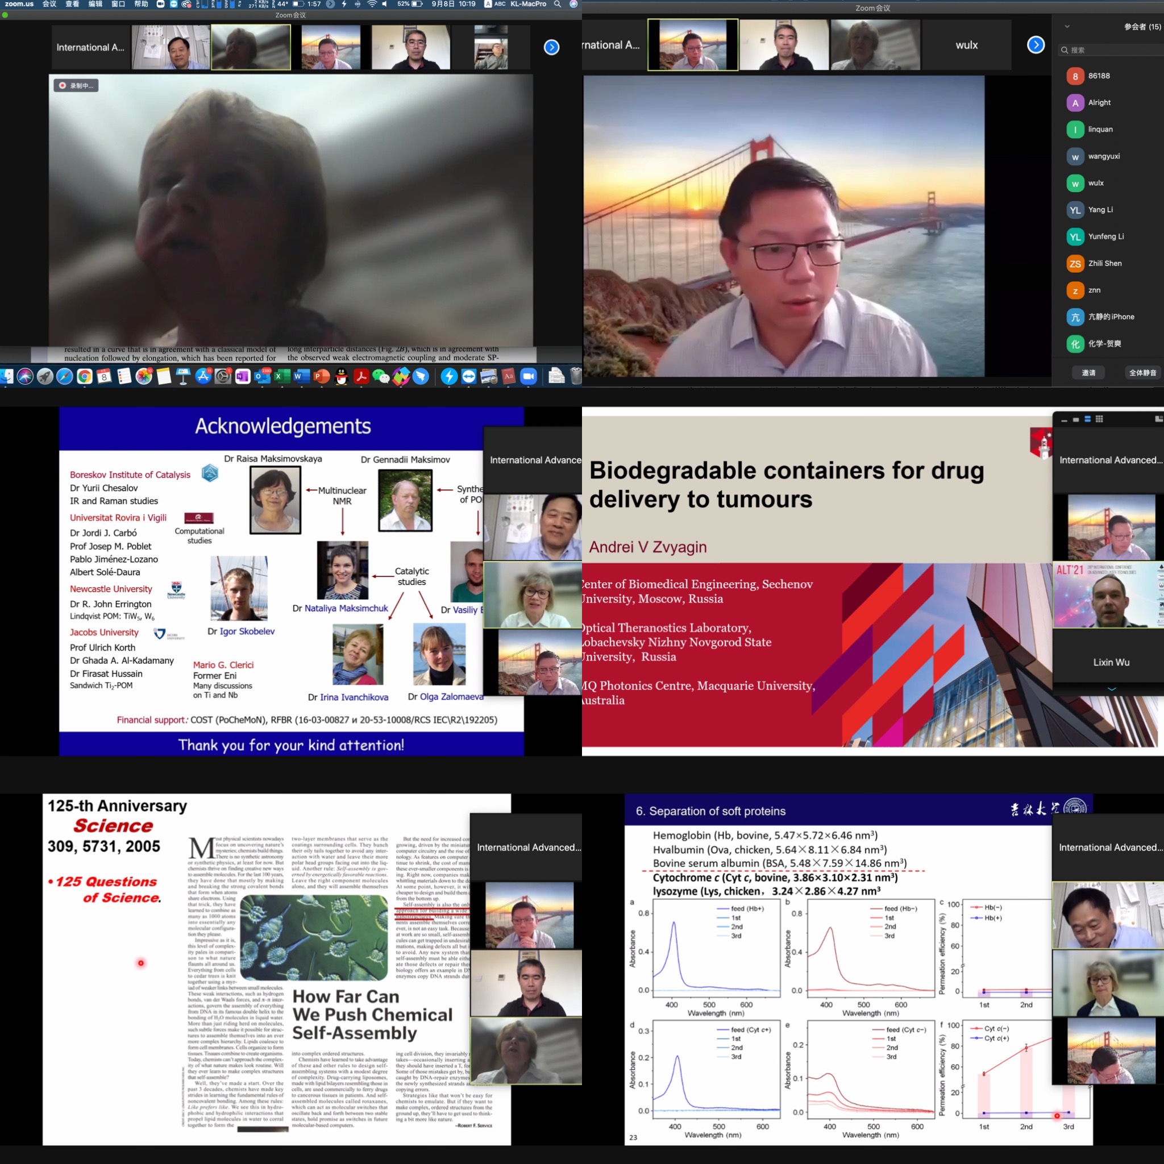1164x1164 pixels.
Task: Switch floating panel to single video view
Action: 1076,420
